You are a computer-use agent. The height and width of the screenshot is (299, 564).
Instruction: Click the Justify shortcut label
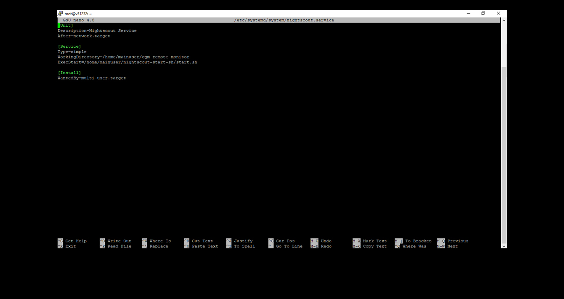(x=239, y=241)
